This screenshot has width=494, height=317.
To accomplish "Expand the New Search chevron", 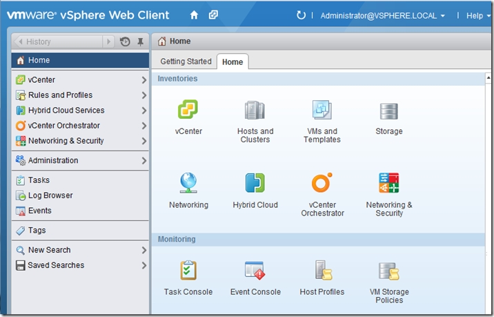I will point(144,250).
